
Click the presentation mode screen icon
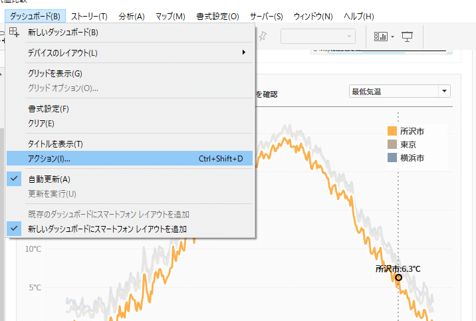pos(407,37)
